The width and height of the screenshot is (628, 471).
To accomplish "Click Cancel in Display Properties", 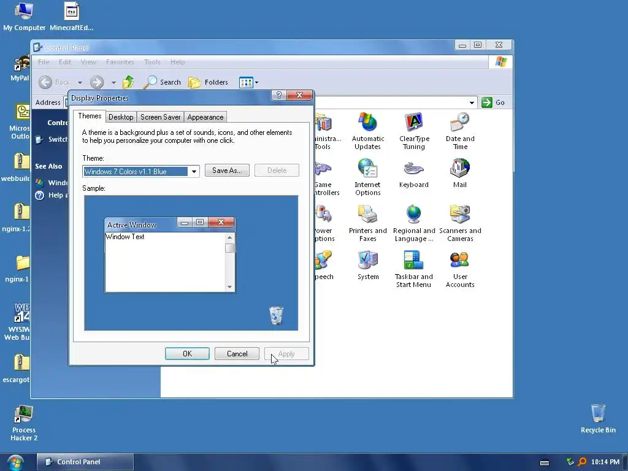I will pos(237,354).
